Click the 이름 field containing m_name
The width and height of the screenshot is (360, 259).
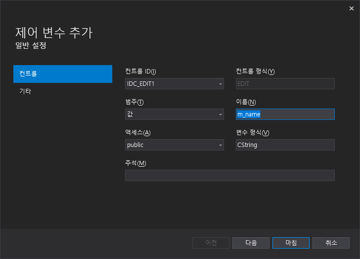(x=285, y=114)
